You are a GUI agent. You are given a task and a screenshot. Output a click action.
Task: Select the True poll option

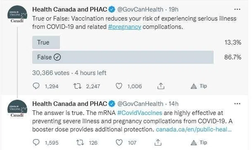46,42
